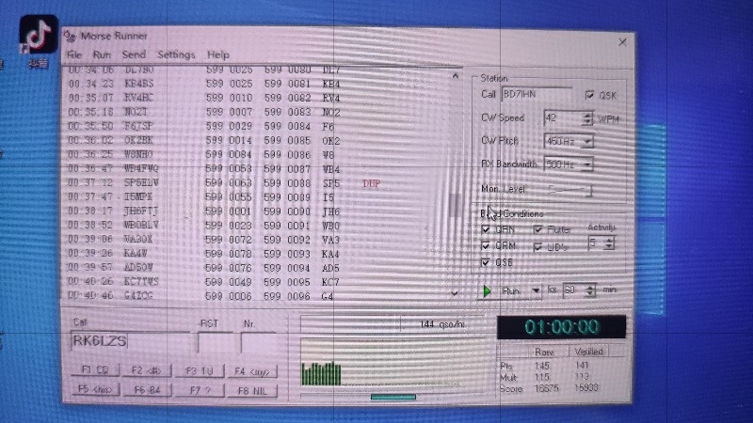Open the Settings menu

click(x=176, y=55)
